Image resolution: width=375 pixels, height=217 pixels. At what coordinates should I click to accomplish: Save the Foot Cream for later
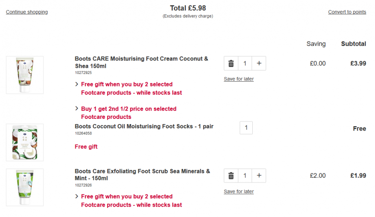point(239,79)
